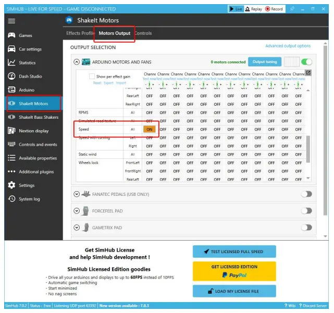The image size is (334, 313).
Task: Expand Forcefeel Pad section
Action: [77, 211]
